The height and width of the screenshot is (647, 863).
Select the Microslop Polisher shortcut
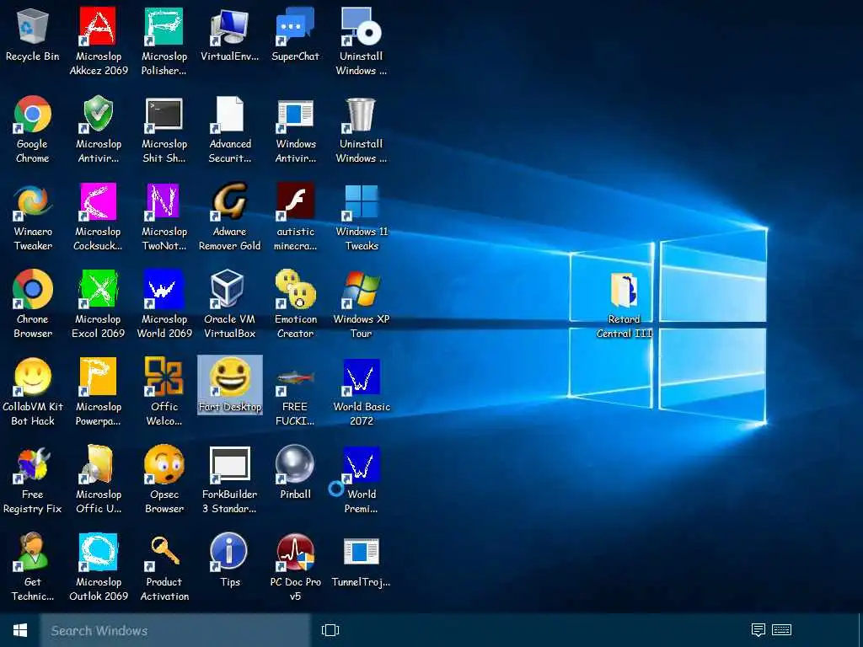coord(164,41)
